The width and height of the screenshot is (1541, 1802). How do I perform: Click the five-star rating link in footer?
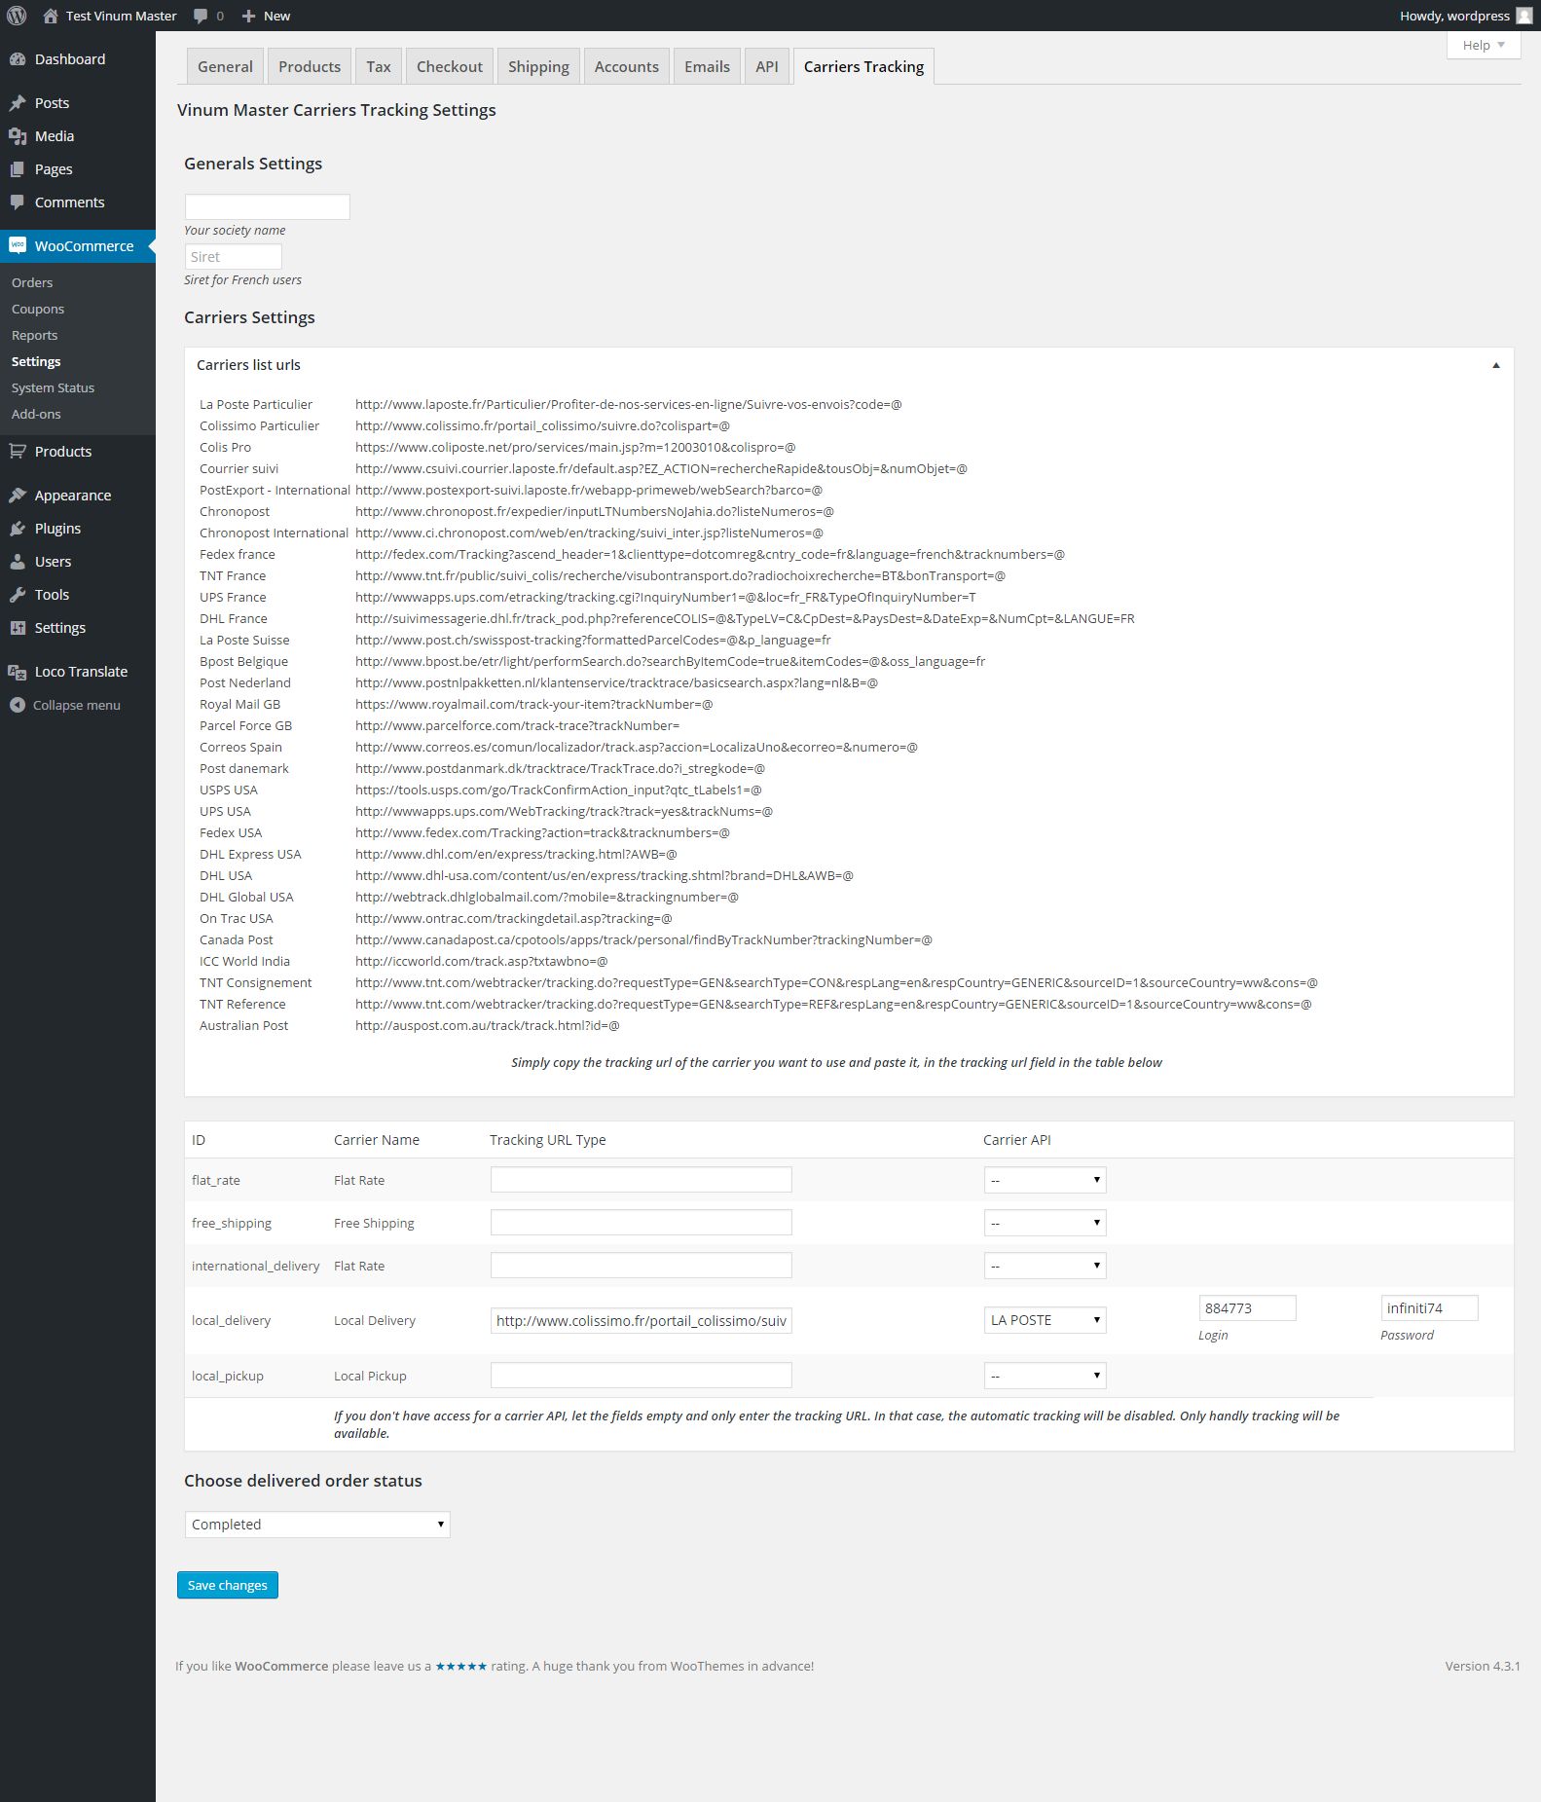[x=460, y=1666]
